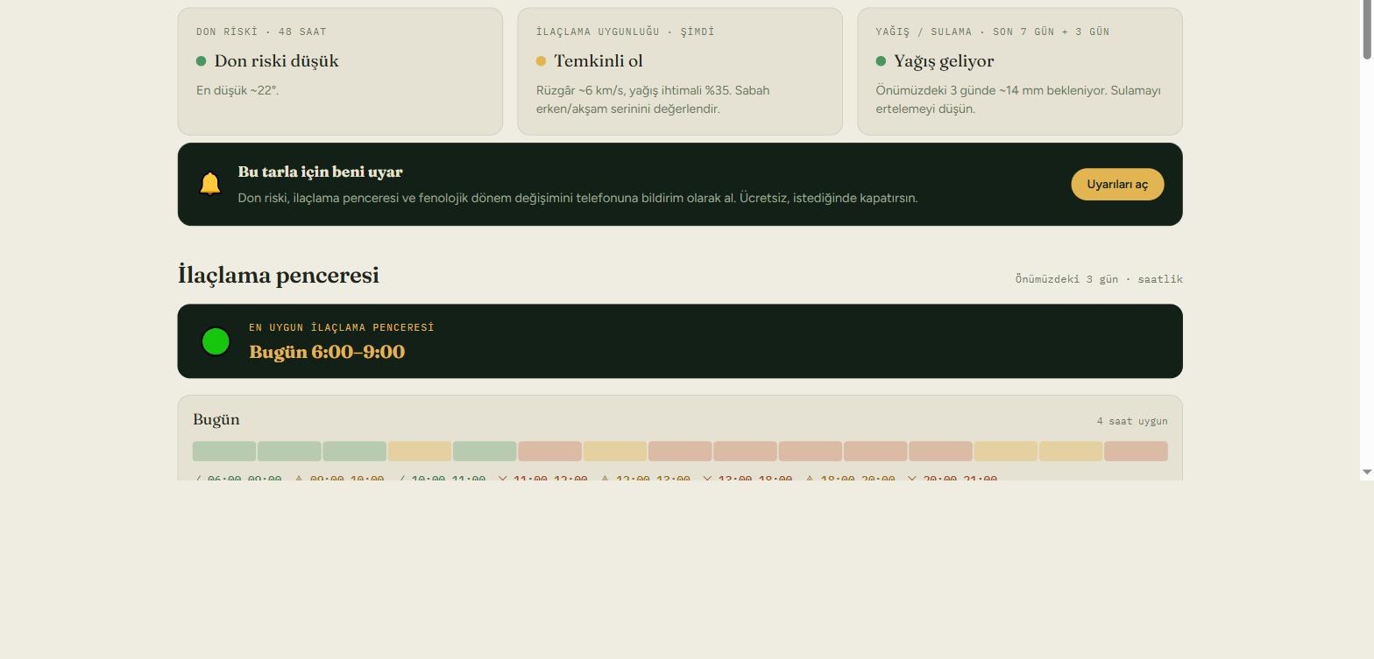Click the "YAĞIŞ / SULAMA · SON 7 GÜN + 3 GÜN" label

tap(993, 32)
